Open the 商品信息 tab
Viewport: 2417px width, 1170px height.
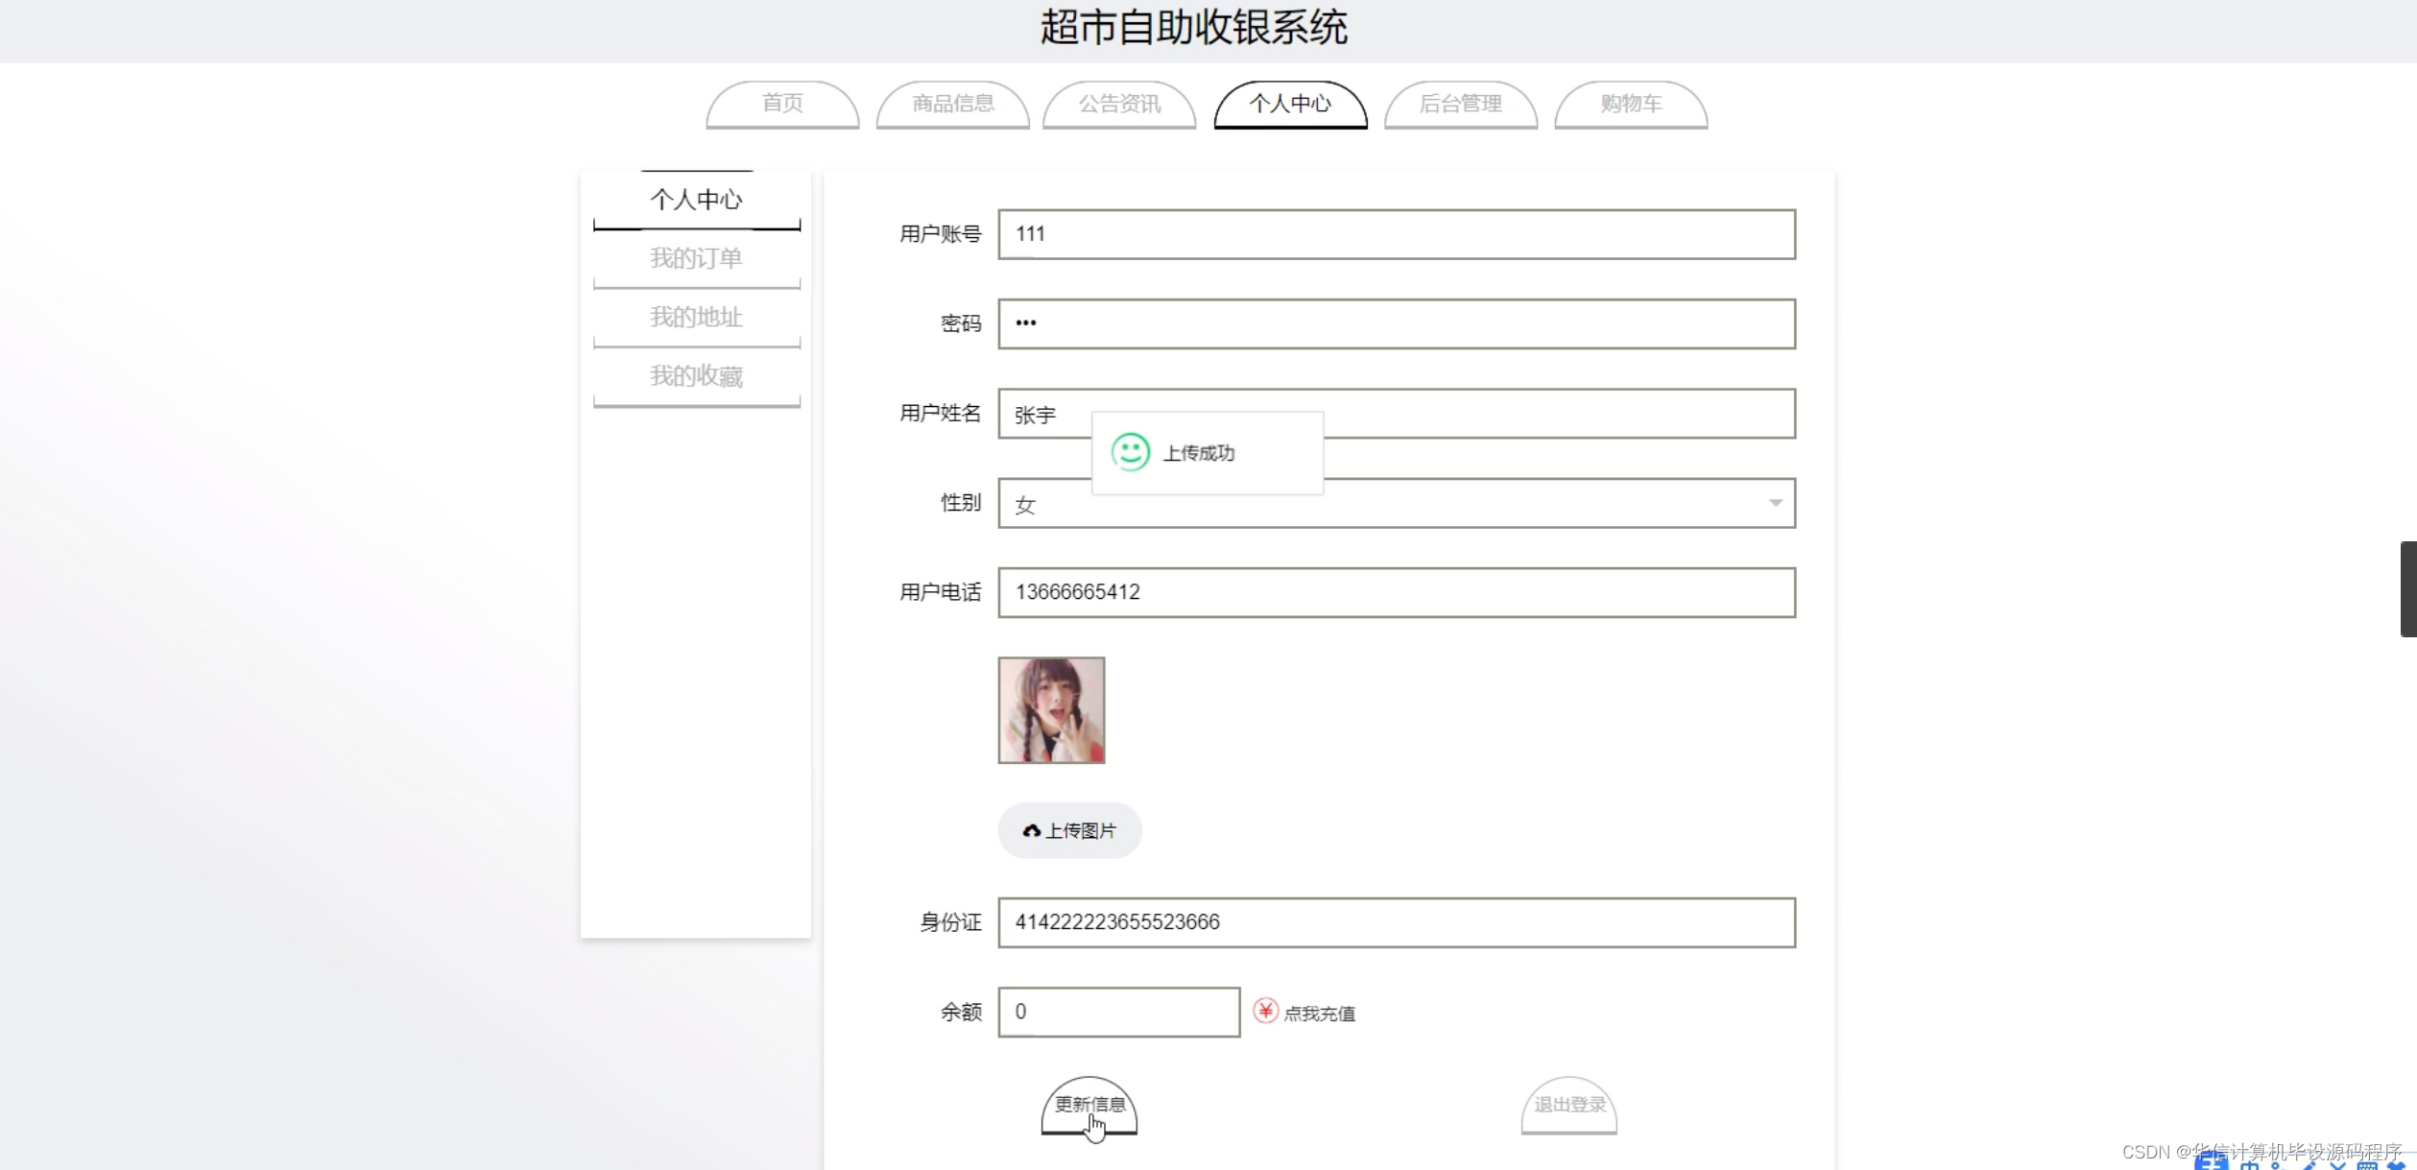click(951, 105)
